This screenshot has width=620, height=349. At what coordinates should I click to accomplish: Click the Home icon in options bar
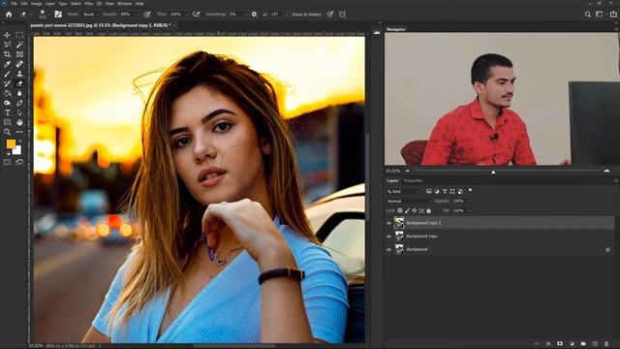(9, 15)
